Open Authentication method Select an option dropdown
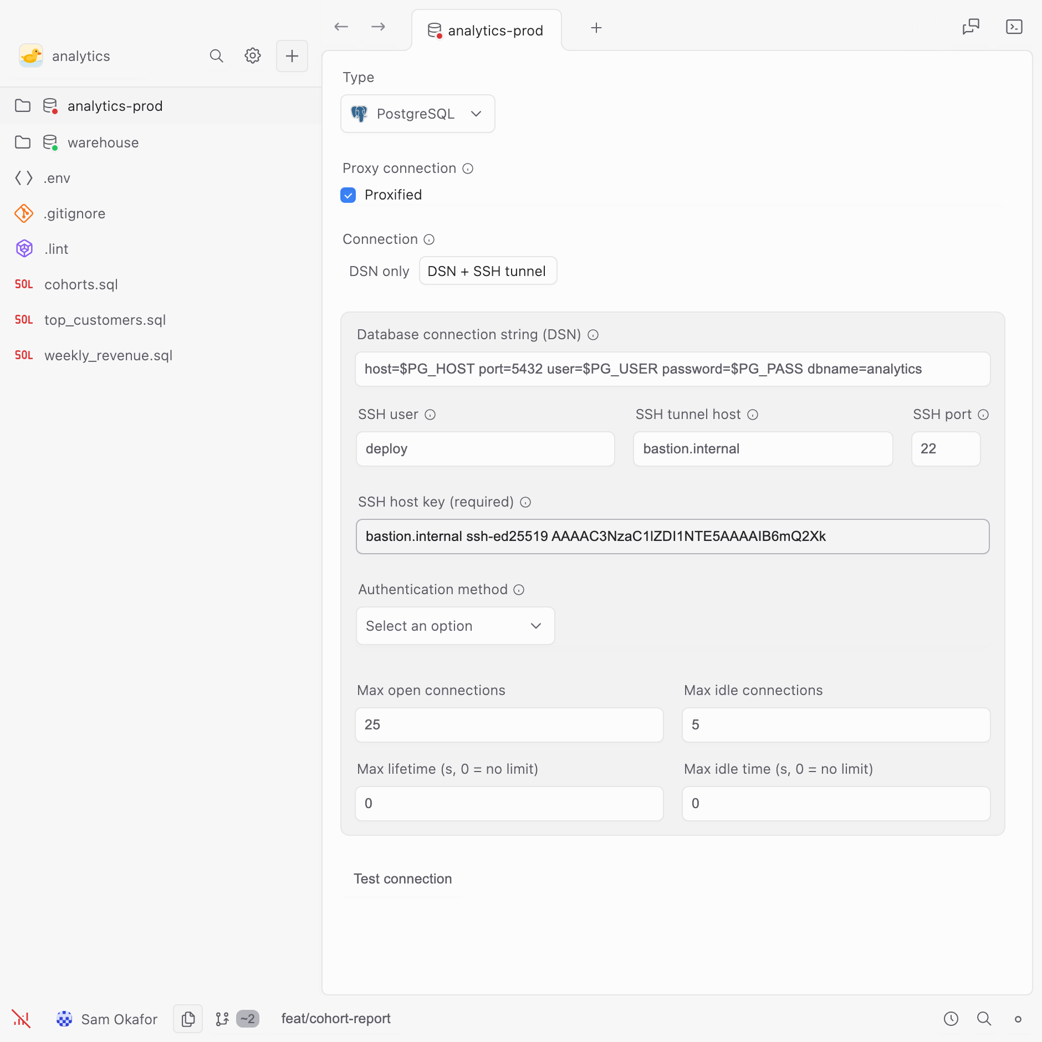Image resolution: width=1042 pixels, height=1042 pixels. tap(456, 626)
